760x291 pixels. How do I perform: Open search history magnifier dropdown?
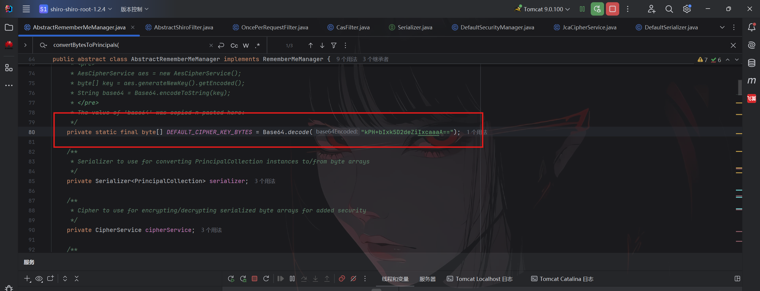pos(43,45)
